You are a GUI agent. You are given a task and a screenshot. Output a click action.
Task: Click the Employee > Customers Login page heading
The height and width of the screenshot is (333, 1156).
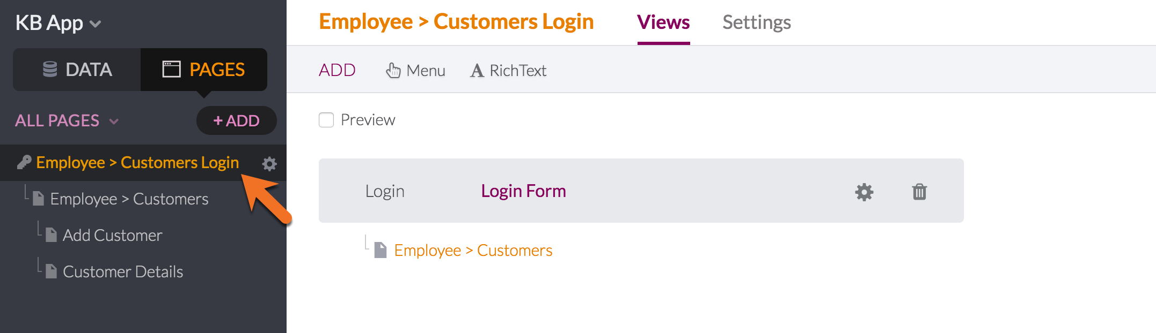click(x=456, y=21)
